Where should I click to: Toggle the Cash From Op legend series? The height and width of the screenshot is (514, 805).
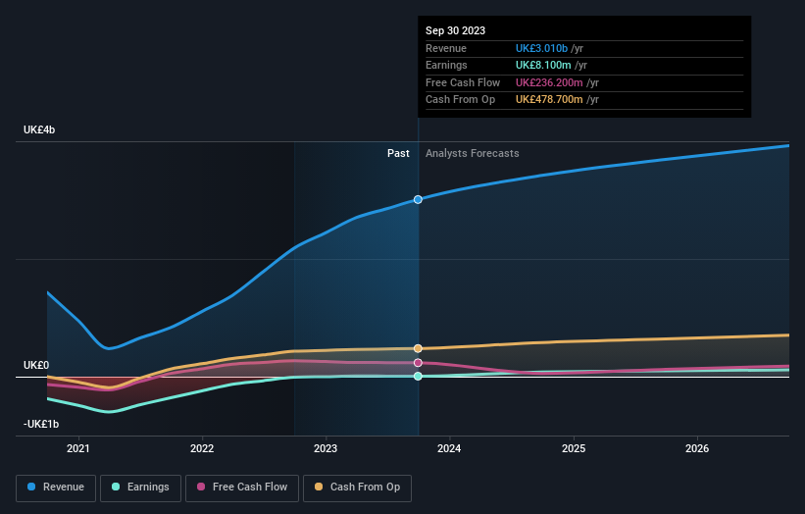pyautogui.click(x=357, y=488)
